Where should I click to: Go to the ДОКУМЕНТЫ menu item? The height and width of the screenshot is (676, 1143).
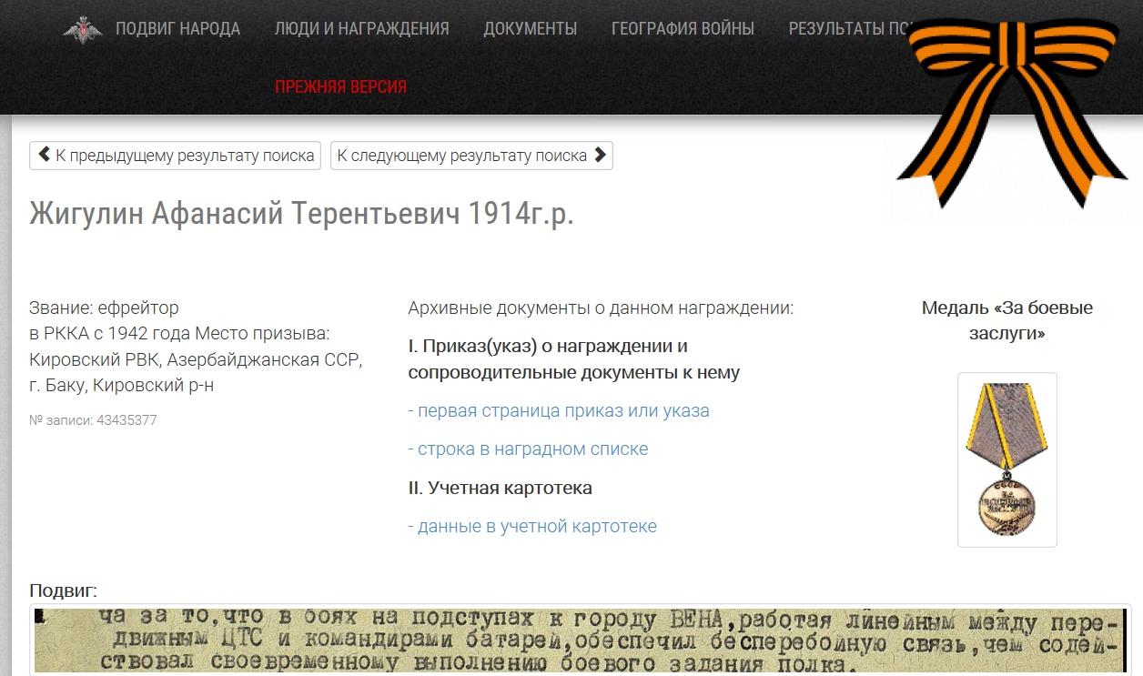[530, 29]
